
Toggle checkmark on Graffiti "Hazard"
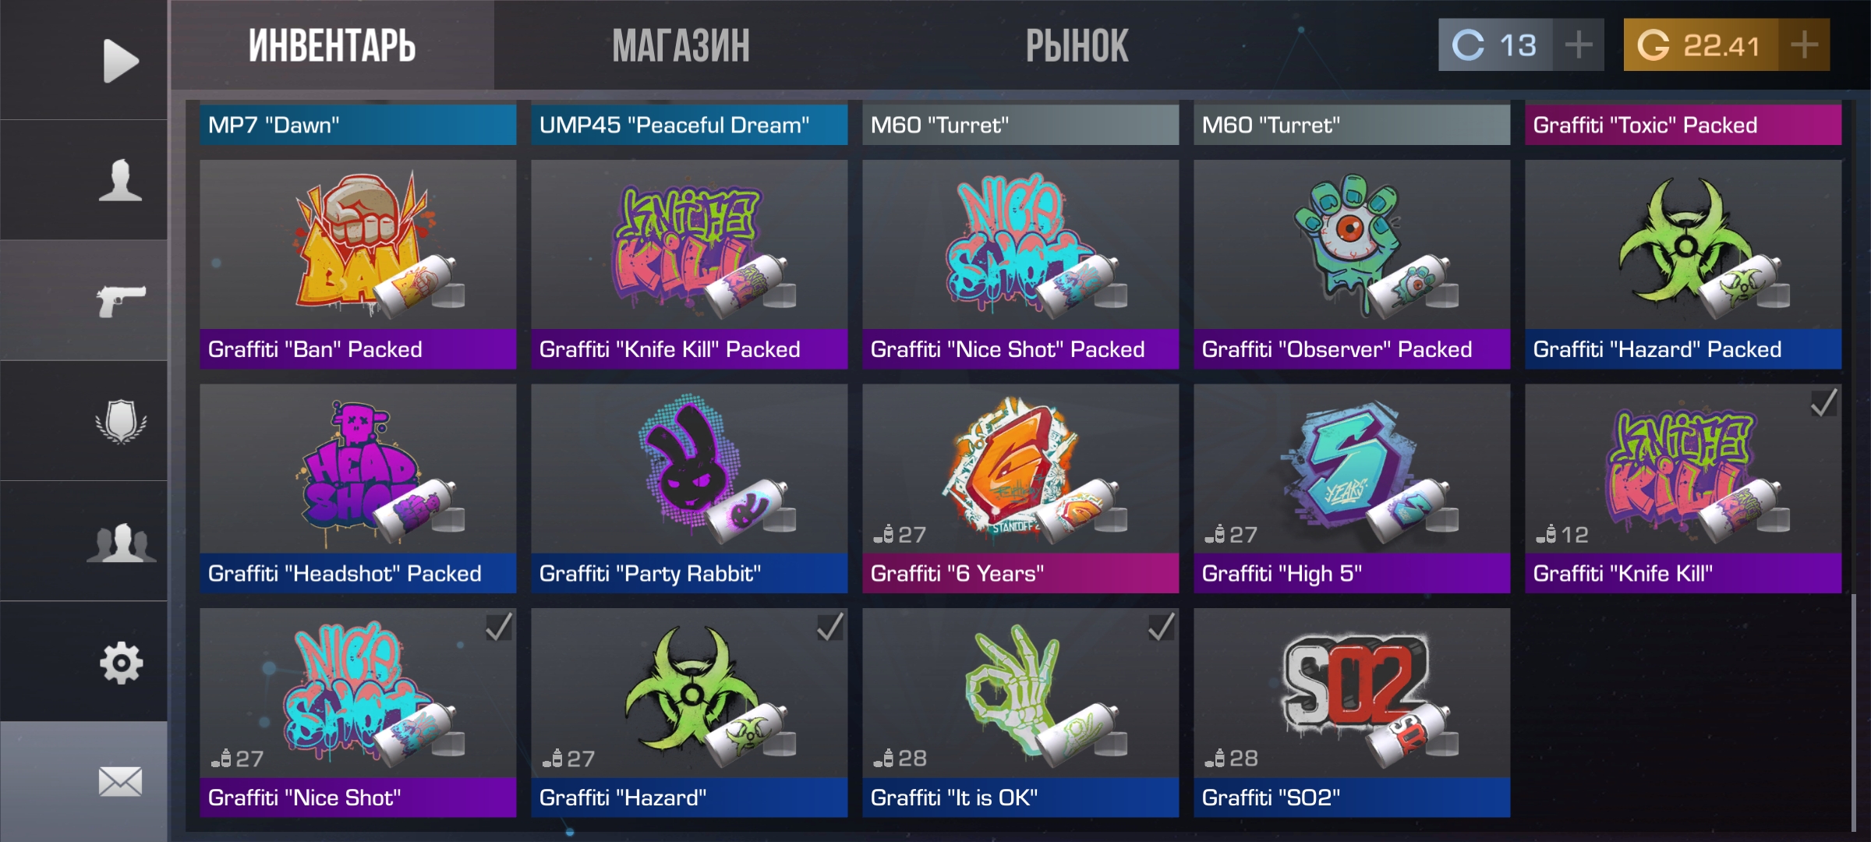coord(830,625)
